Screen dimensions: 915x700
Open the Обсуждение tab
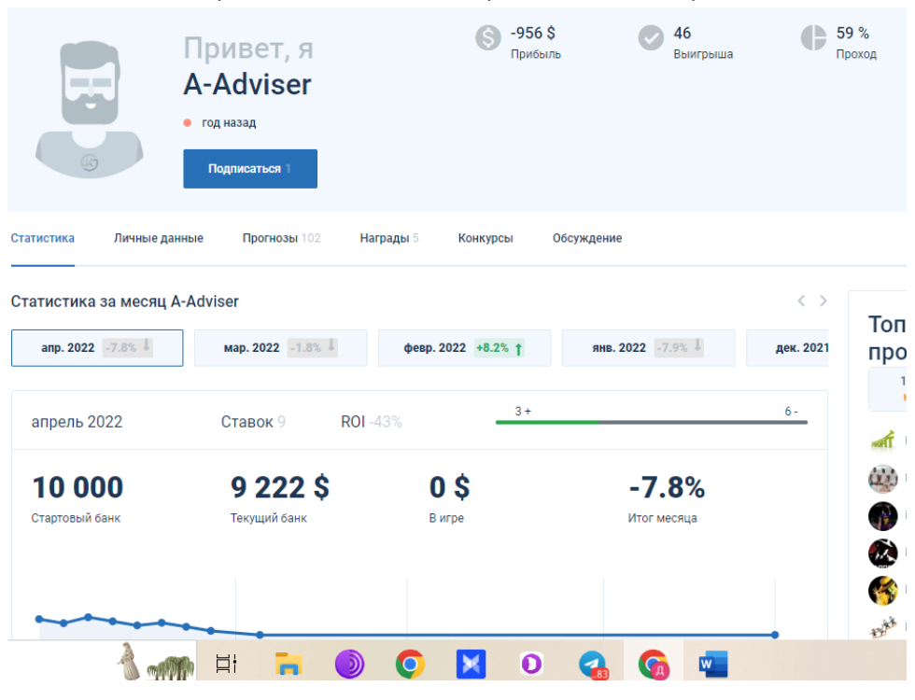coord(587,238)
